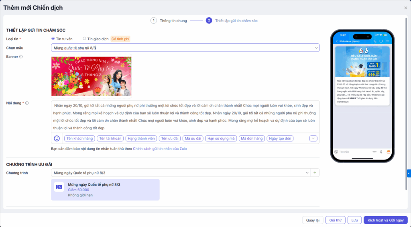Tap the phone call icon in preview
Image resolution: width=411 pixels, height=227 pixels.
coord(375,41)
